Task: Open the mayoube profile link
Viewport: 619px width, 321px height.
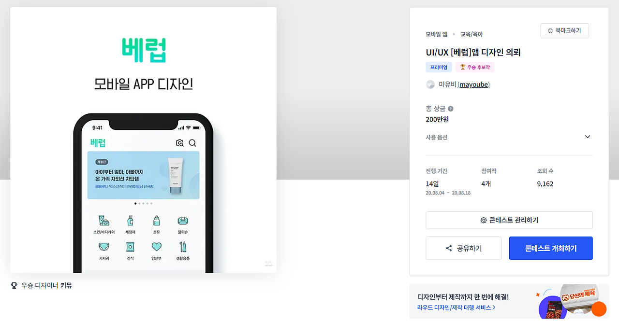Action: (x=473, y=84)
